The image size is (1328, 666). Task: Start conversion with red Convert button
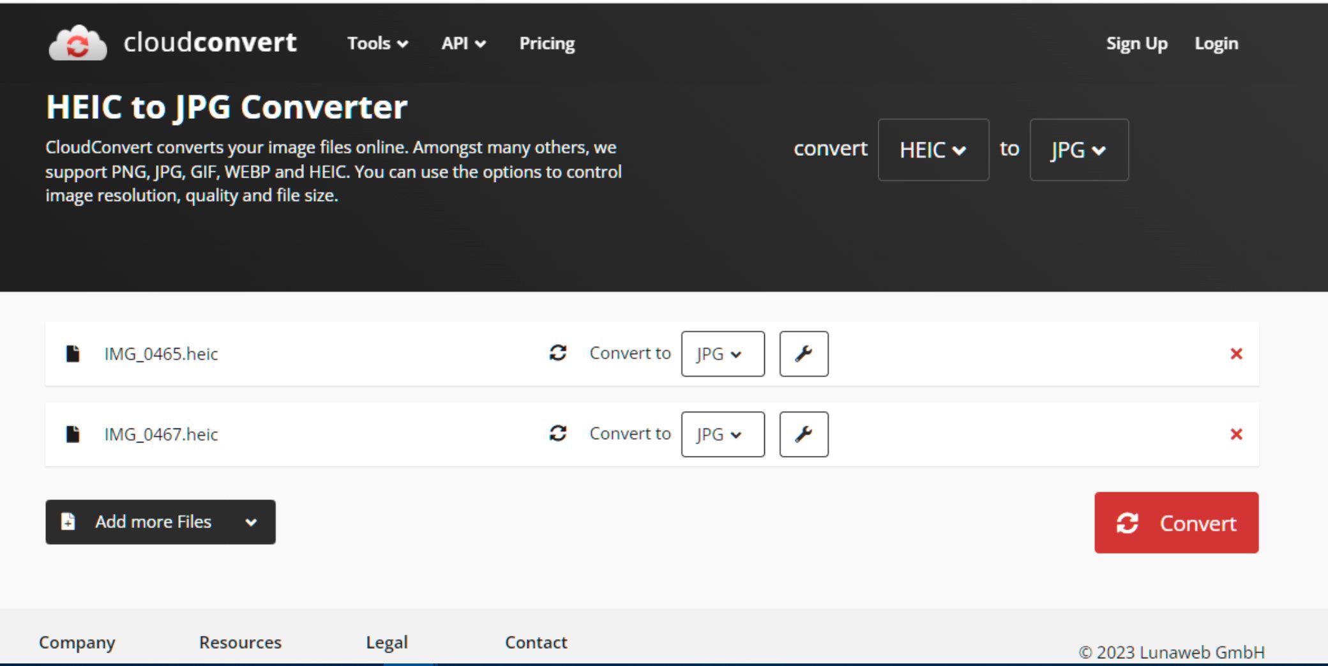point(1176,523)
